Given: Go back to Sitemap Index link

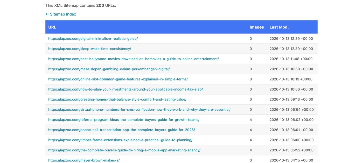Looking at the screenshot, I should click(61, 14).
